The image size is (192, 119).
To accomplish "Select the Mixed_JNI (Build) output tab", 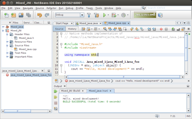I will coord(70,91).
